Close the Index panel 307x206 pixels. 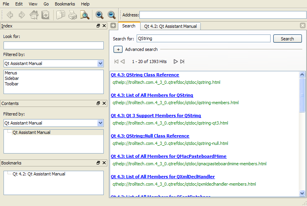[104, 26]
